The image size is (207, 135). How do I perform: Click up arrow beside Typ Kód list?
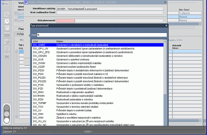pos(17,51)
